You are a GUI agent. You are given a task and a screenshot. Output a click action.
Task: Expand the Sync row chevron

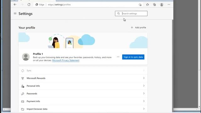(x=144, y=70)
